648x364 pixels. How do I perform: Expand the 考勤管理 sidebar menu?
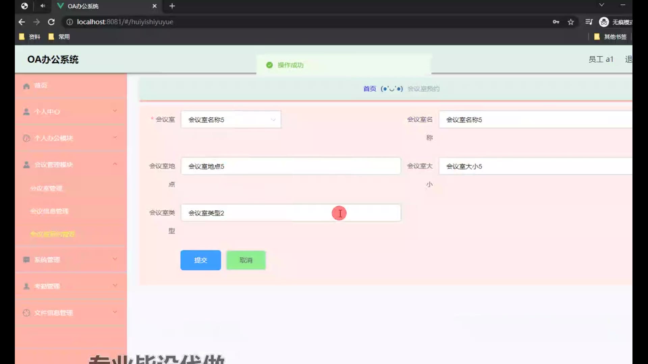tap(71, 286)
